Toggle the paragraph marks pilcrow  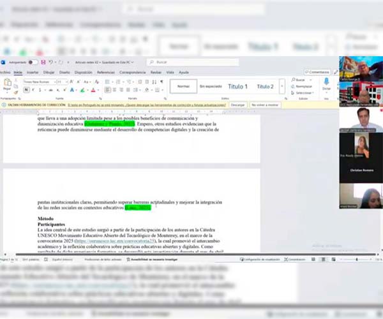[x=161, y=82]
